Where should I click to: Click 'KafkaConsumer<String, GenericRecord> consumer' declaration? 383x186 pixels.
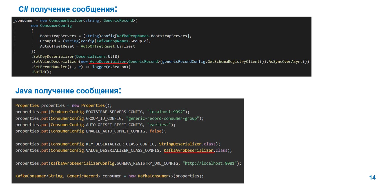tap(68, 176)
